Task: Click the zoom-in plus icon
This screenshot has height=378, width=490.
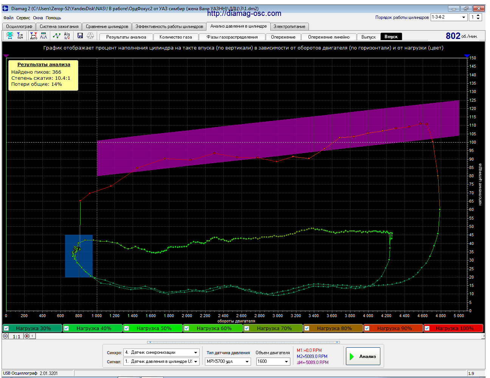Action: [x=27, y=336]
